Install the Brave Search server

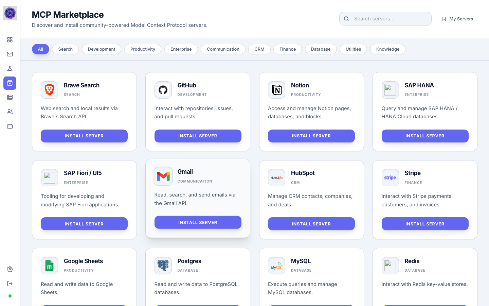84,136
